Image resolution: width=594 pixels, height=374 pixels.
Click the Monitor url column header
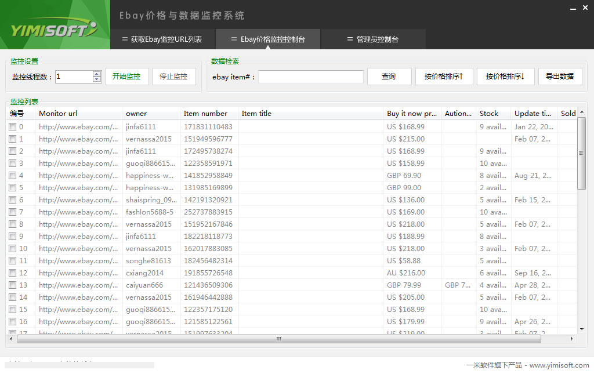pyautogui.click(x=78, y=114)
